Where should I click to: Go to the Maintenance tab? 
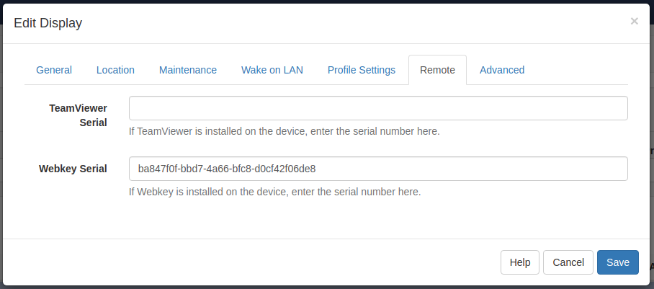188,70
